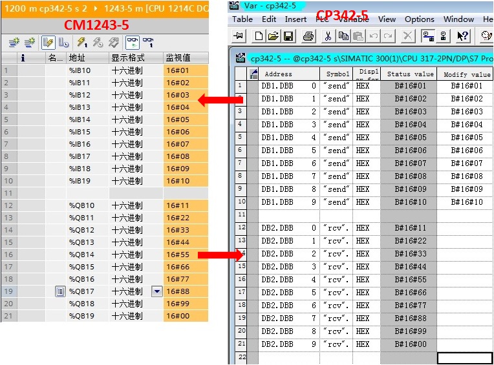
Task: Click the Modify once lightning icon
Action: pos(82,42)
